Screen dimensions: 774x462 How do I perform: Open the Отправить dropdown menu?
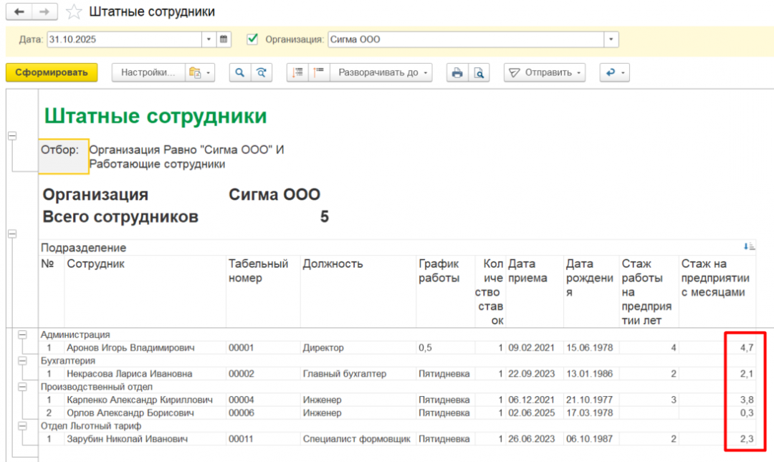point(545,72)
